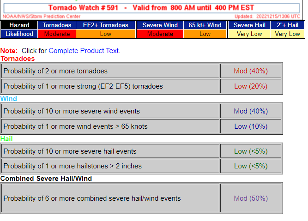The height and width of the screenshot is (221, 308).
Task: Click the orange Low swatch under EF2+ Tornadoes
Action: (x=105, y=34)
